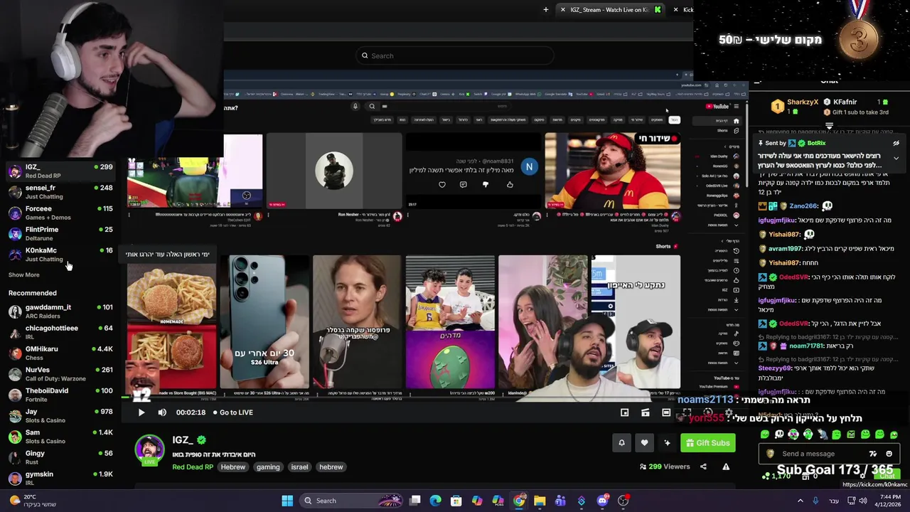The width and height of the screenshot is (910, 512).
Task: Follow IGZ_ with the heart button
Action: click(644, 443)
